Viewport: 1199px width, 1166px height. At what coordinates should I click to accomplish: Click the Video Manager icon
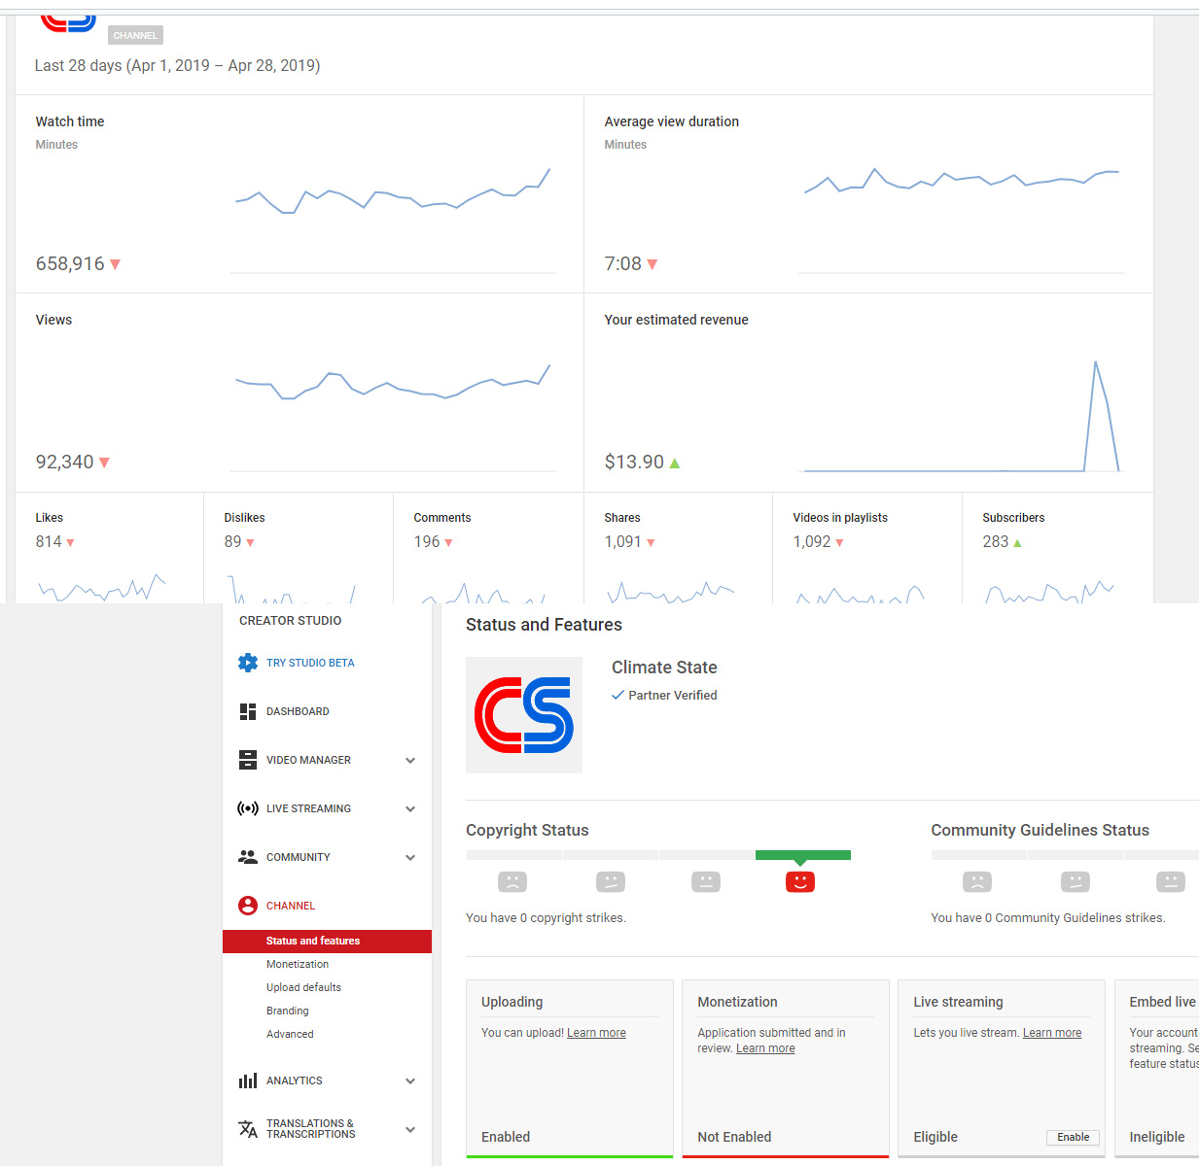(x=248, y=760)
